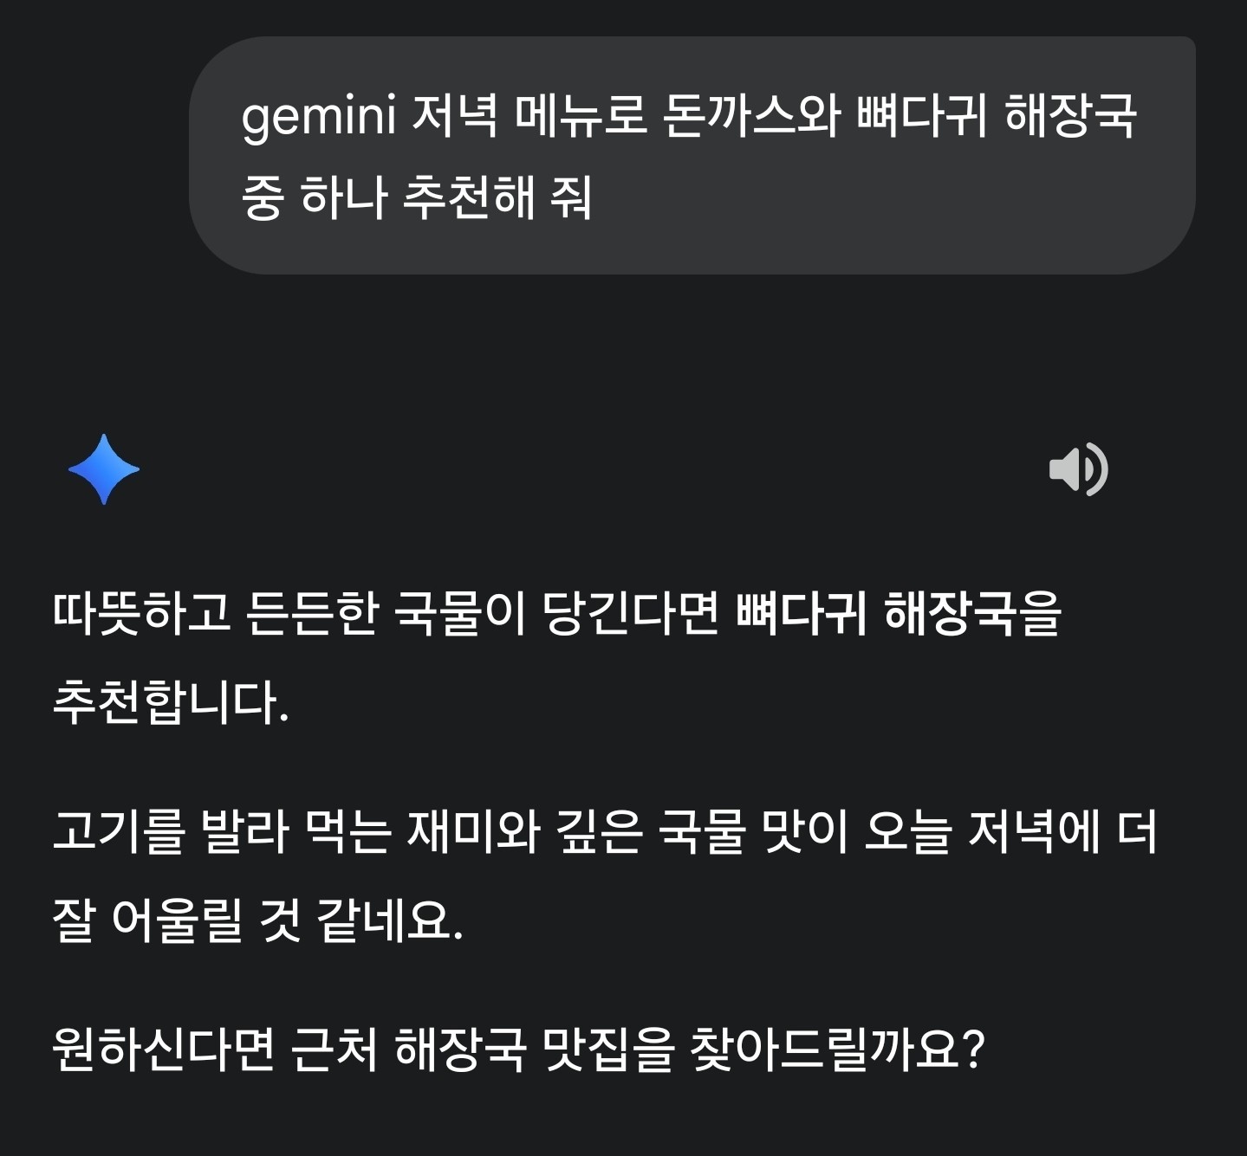Tap the line "잘 어울릴 것 같네요."
1247x1156 pixels.
pos(257,919)
